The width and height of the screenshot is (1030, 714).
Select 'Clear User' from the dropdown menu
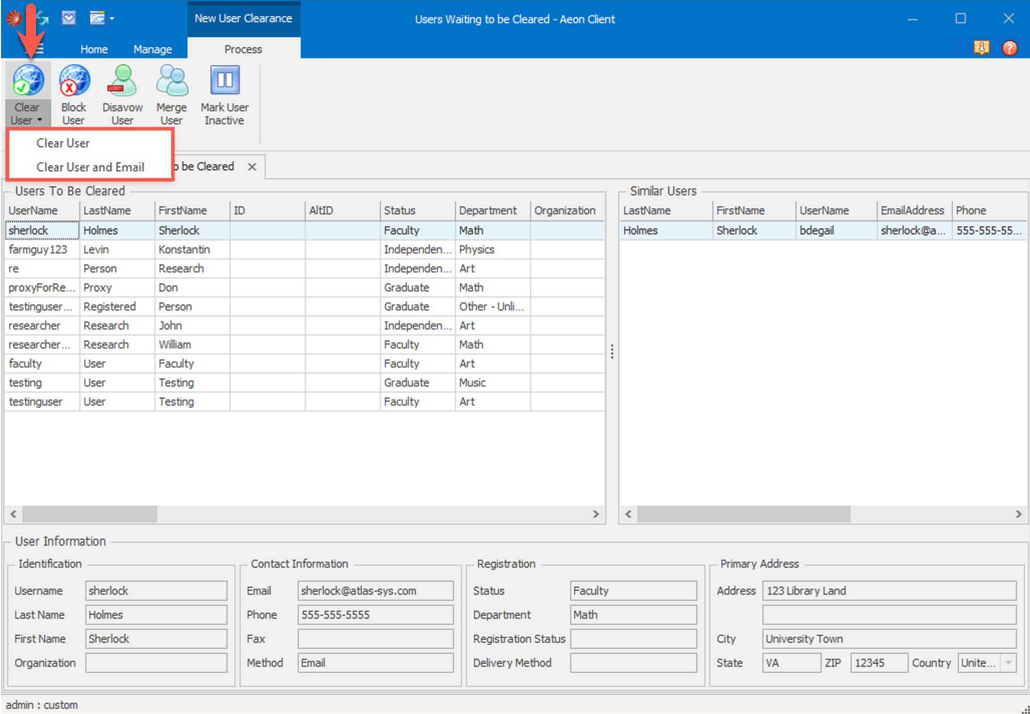tap(63, 143)
